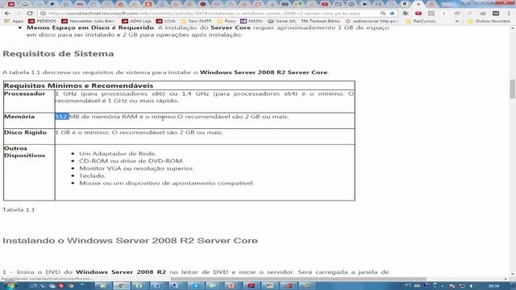Click the CD-ROM ou drive de DVD-ROM bullet

131,161
